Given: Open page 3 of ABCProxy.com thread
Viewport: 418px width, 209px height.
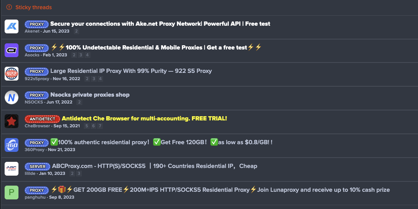Looking at the screenshot, I should pyautogui.click(x=79, y=173).
